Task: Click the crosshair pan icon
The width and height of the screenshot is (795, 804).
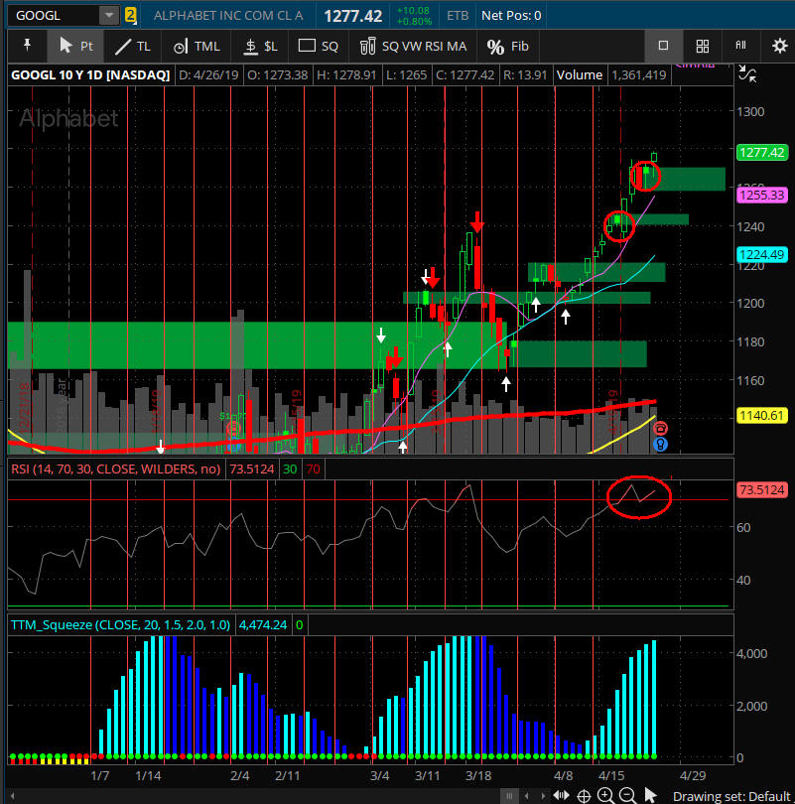Action: tap(584, 795)
